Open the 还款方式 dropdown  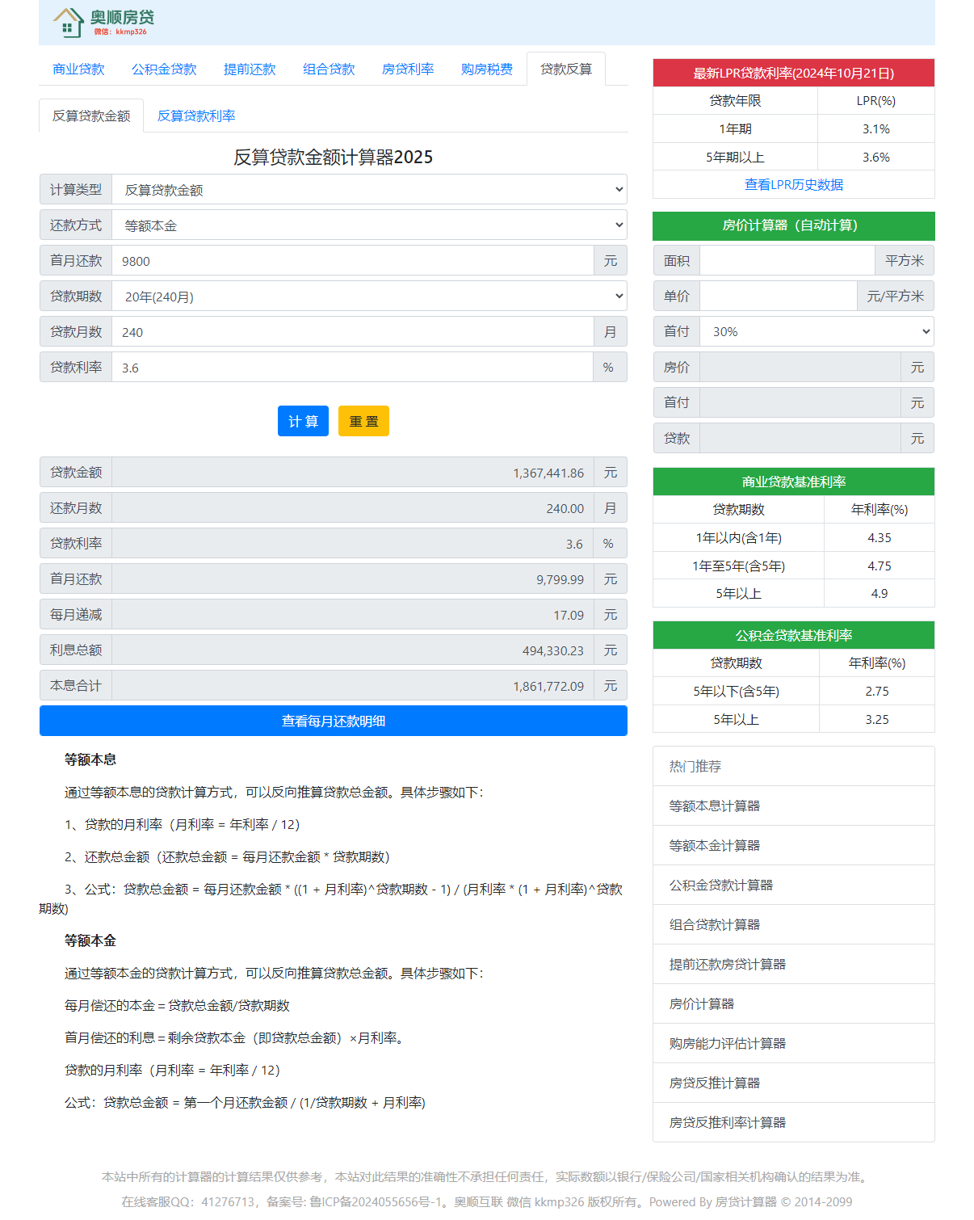(x=369, y=225)
